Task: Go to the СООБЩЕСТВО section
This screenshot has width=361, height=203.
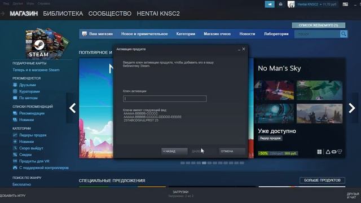Action: pos(110,14)
